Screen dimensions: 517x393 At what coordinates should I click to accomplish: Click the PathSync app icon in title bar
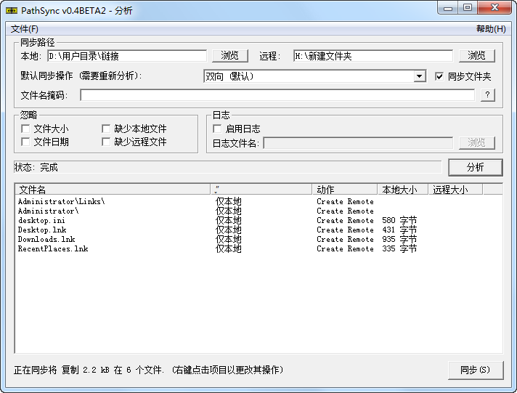[11, 10]
